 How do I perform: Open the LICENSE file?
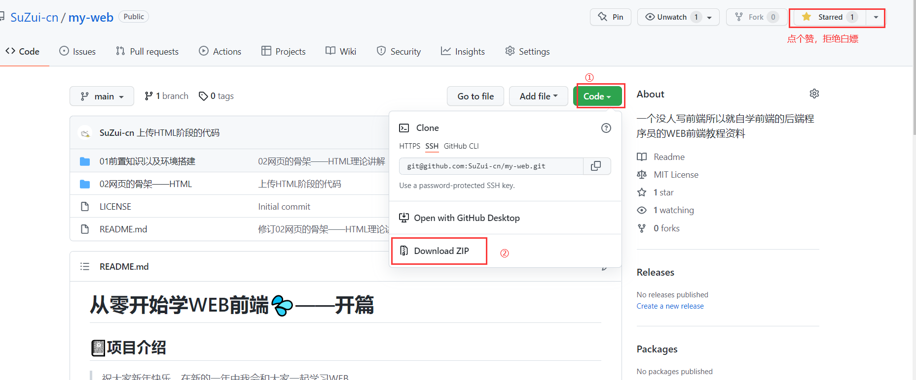[115, 207]
